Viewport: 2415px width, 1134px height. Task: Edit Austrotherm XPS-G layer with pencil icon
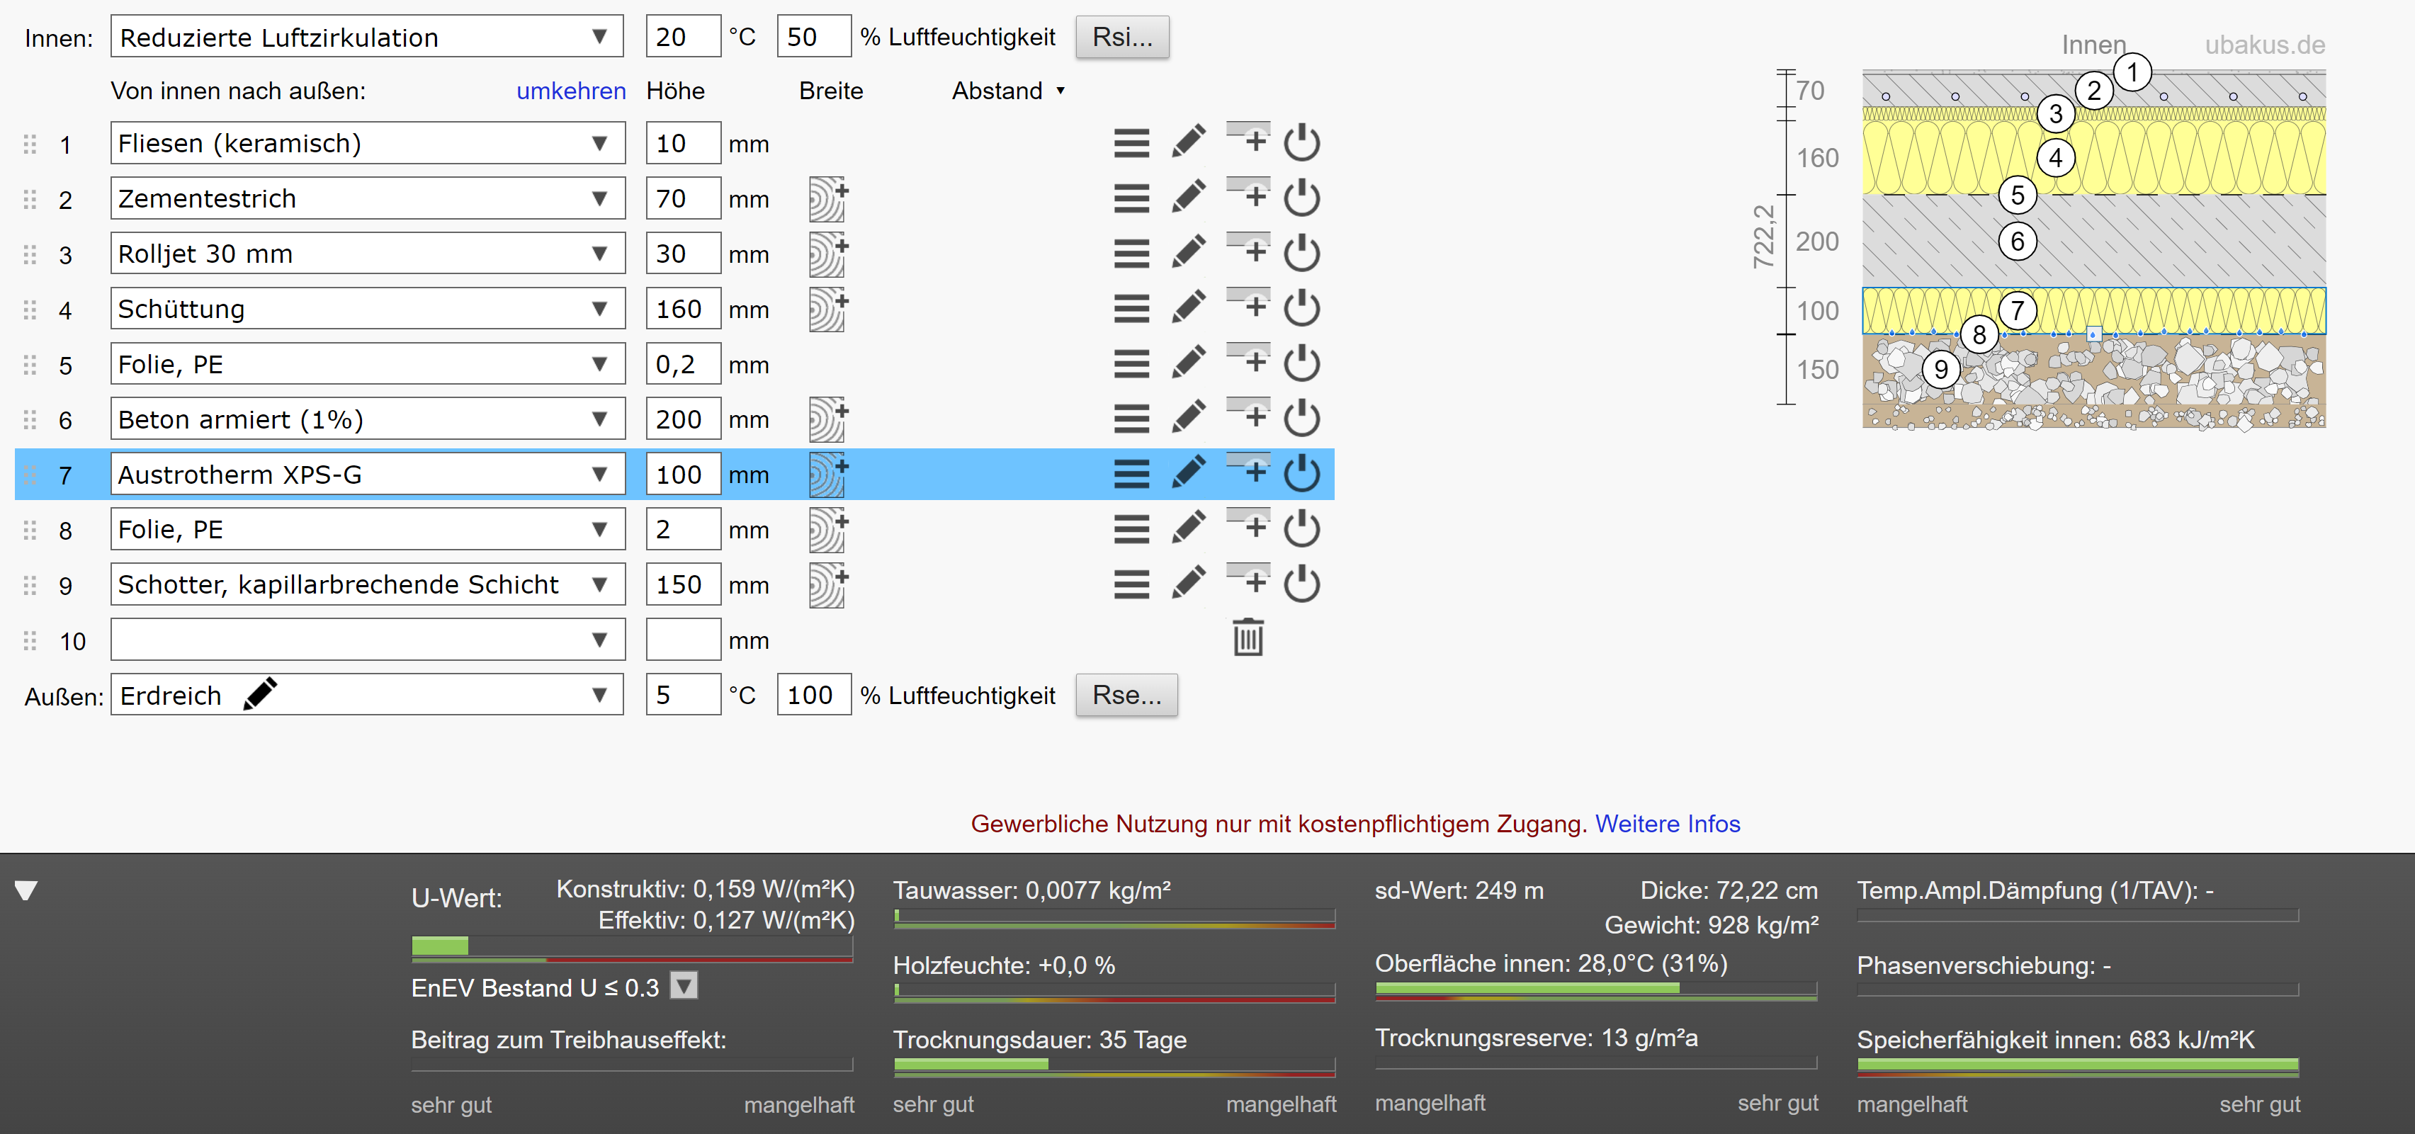click(1189, 473)
